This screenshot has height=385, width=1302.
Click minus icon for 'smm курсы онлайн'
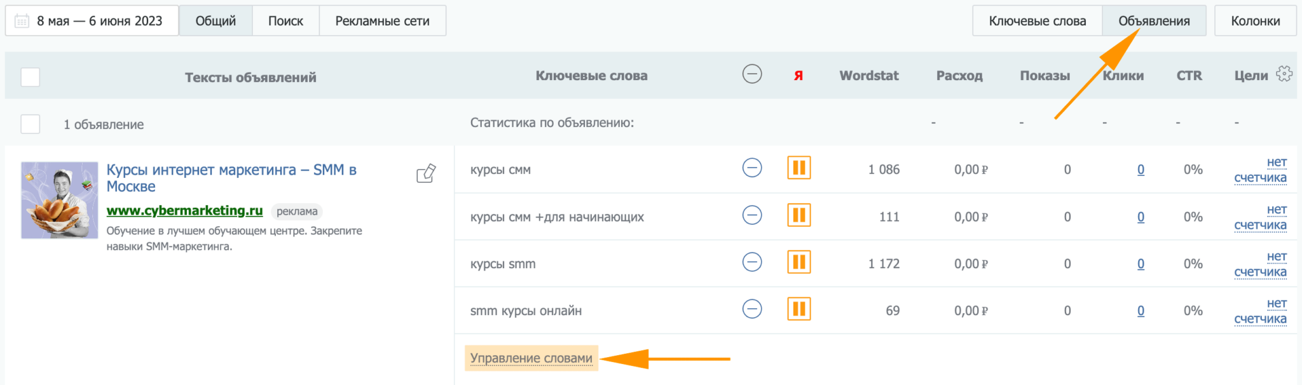tap(752, 309)
